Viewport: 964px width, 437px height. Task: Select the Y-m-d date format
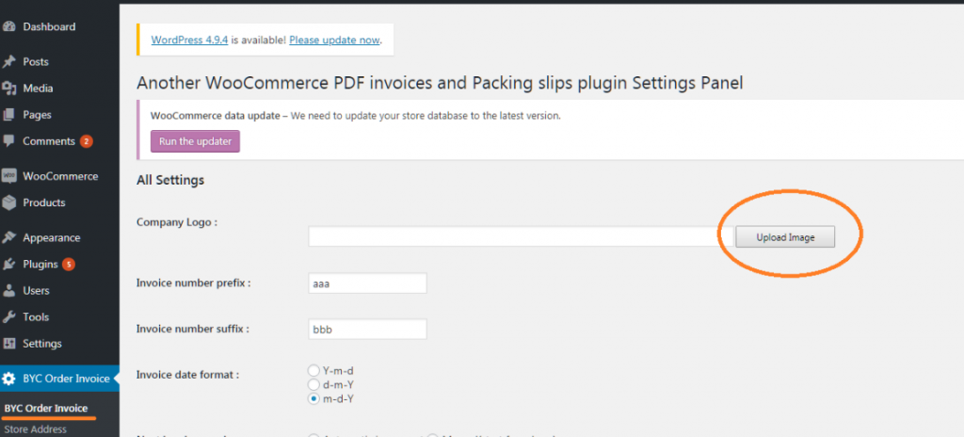click(x=313, y=370)
